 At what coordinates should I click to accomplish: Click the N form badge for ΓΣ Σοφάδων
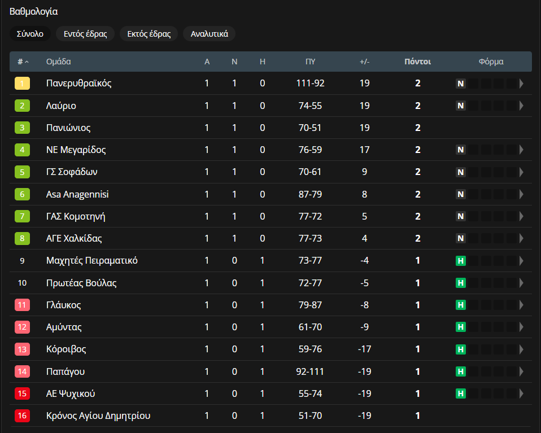(461, 172)
